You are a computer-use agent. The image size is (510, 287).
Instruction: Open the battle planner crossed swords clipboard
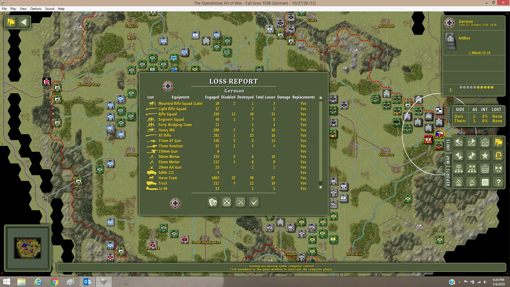click(459, 182)
